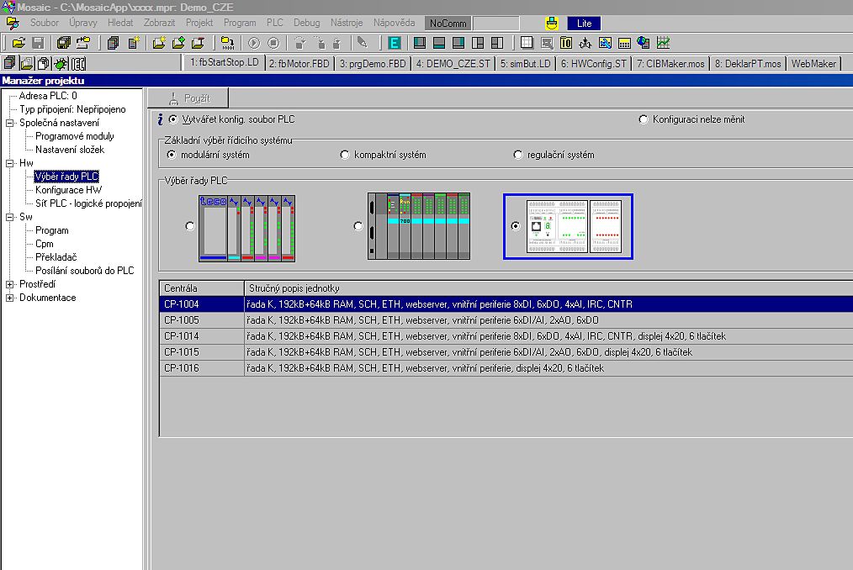Open Konfigurace HW in project tree
Viewport: 853px width, 570px height.
(x=68, y=190)
